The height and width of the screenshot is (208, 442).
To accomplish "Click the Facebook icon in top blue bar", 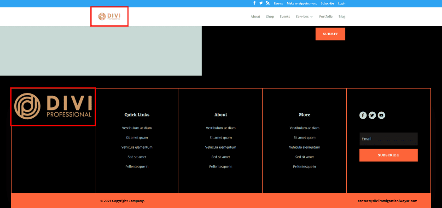I will pyautogui.click(x=254, y=3).
